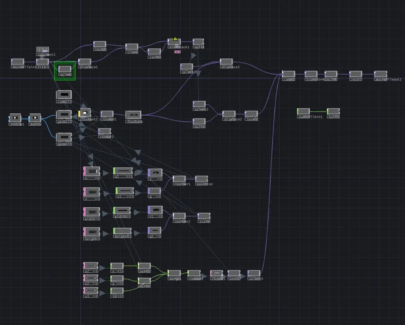
Task: Select the moviefilein1 node
Action: tap(17, 61)
